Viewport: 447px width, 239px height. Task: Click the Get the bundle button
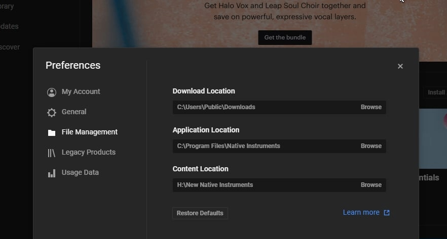[x=285, y=37]
